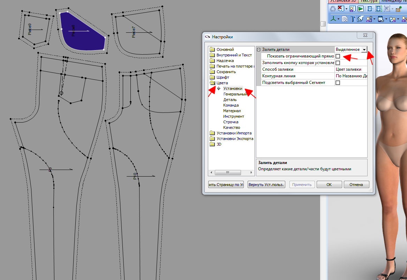
Task: Open the 'Выделенное' dropdown arrow
Action: pos(364,50)
